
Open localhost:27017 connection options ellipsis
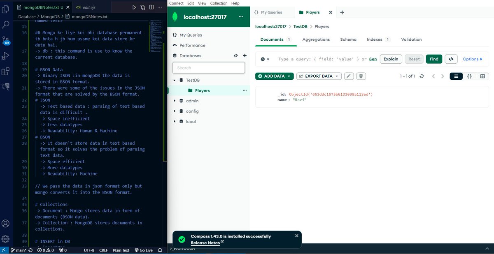point(241,17)
